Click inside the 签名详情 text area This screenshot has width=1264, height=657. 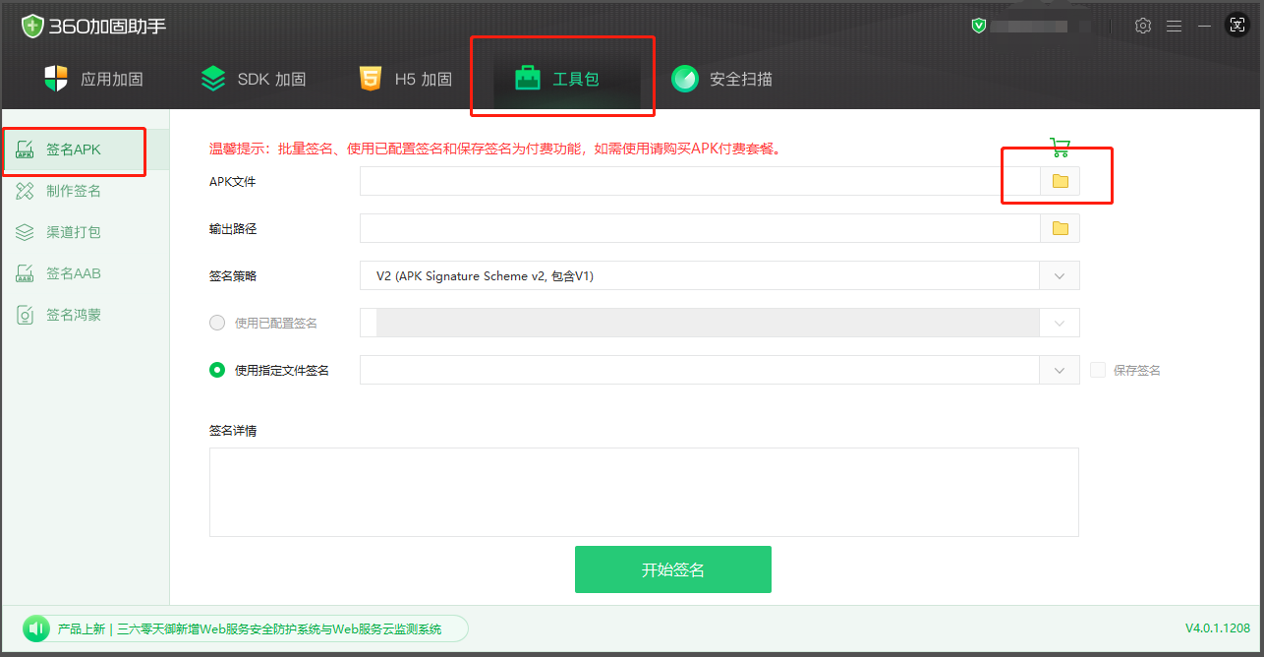click(644, 492)
